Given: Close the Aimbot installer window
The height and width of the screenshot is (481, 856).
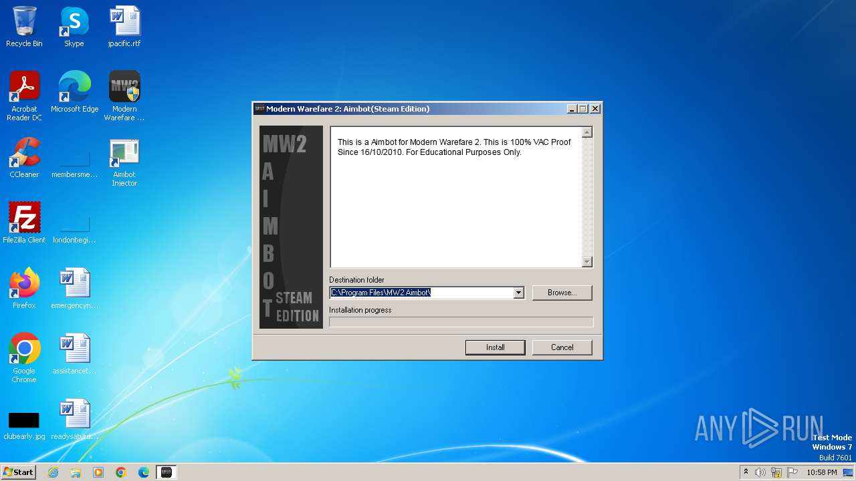Looking at the screenshot, I should [x=595, y=109].
